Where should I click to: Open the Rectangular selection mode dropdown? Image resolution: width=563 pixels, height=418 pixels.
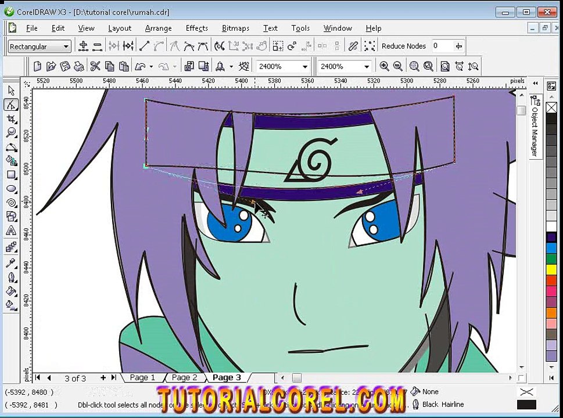[x=39, y=46]
